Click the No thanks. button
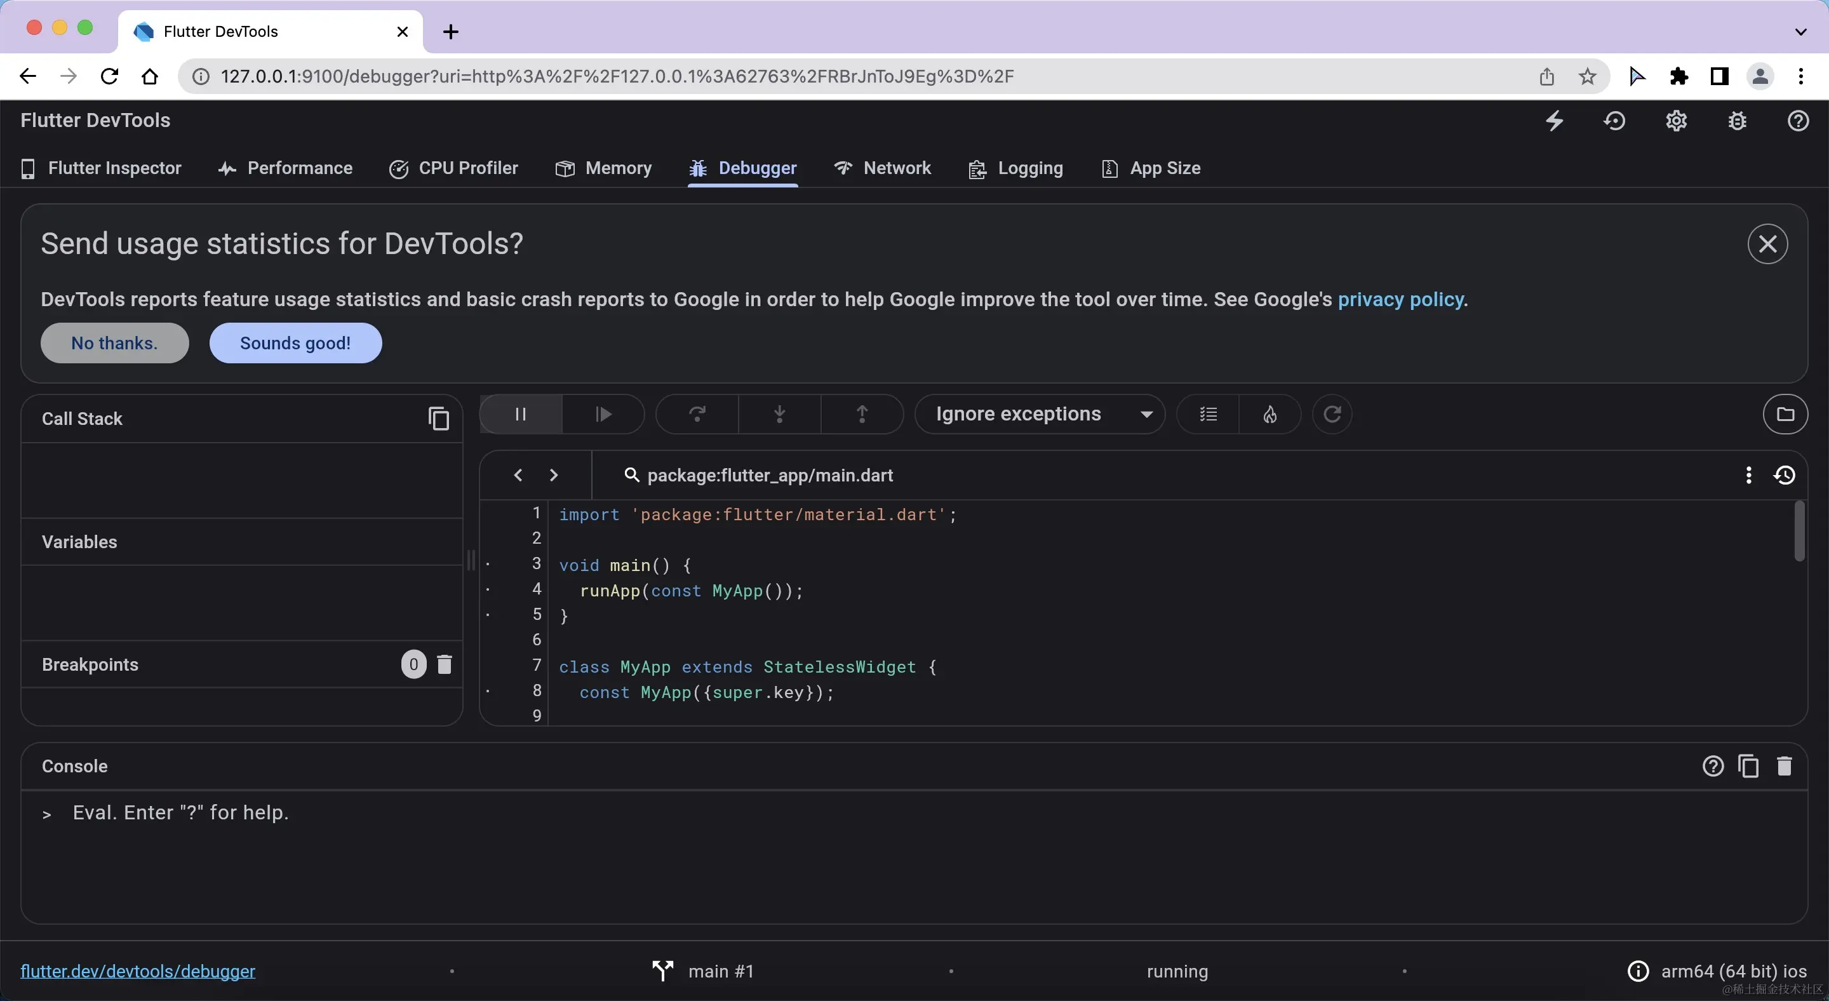The width and height of the screenshot is (1829, 1001). click(114, 343)
